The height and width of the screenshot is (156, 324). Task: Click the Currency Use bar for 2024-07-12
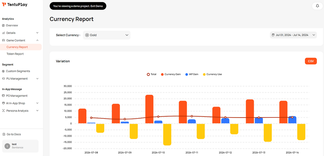pyautogui.click(x=234, y=129)
